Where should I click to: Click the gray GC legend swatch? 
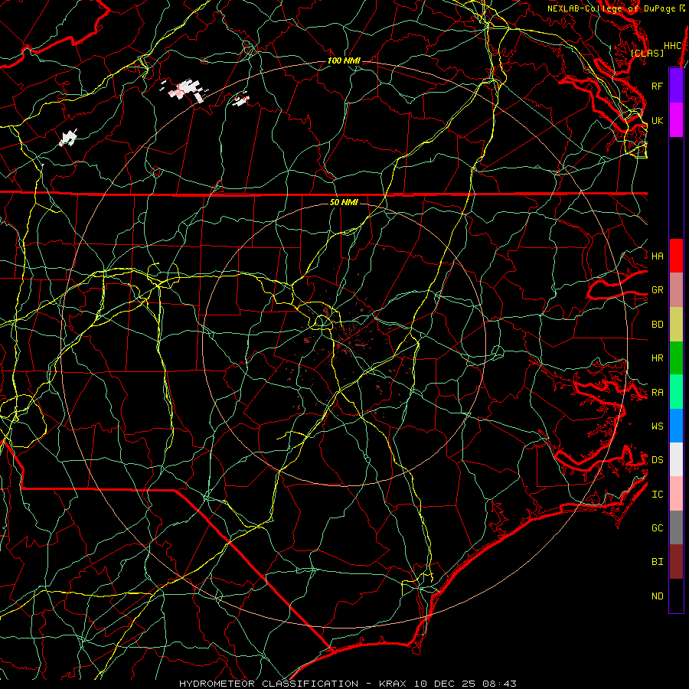click(x=676, y=527)
